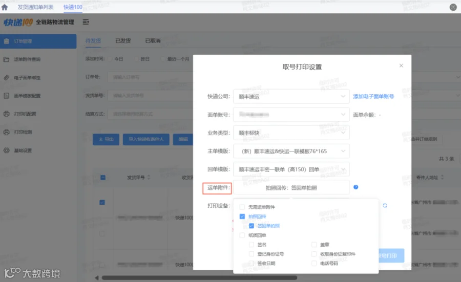Screen dimensions: 461x282
Task: Open the 主单模版 dropdown
Action: (x=291, y=151)
